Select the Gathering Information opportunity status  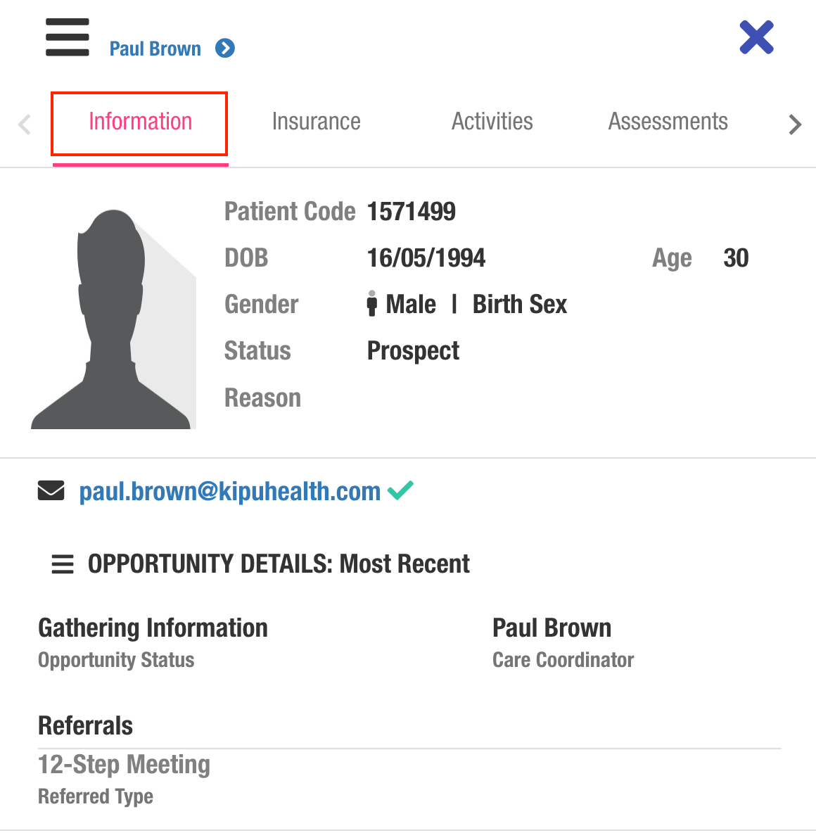(x=153, y=628)
